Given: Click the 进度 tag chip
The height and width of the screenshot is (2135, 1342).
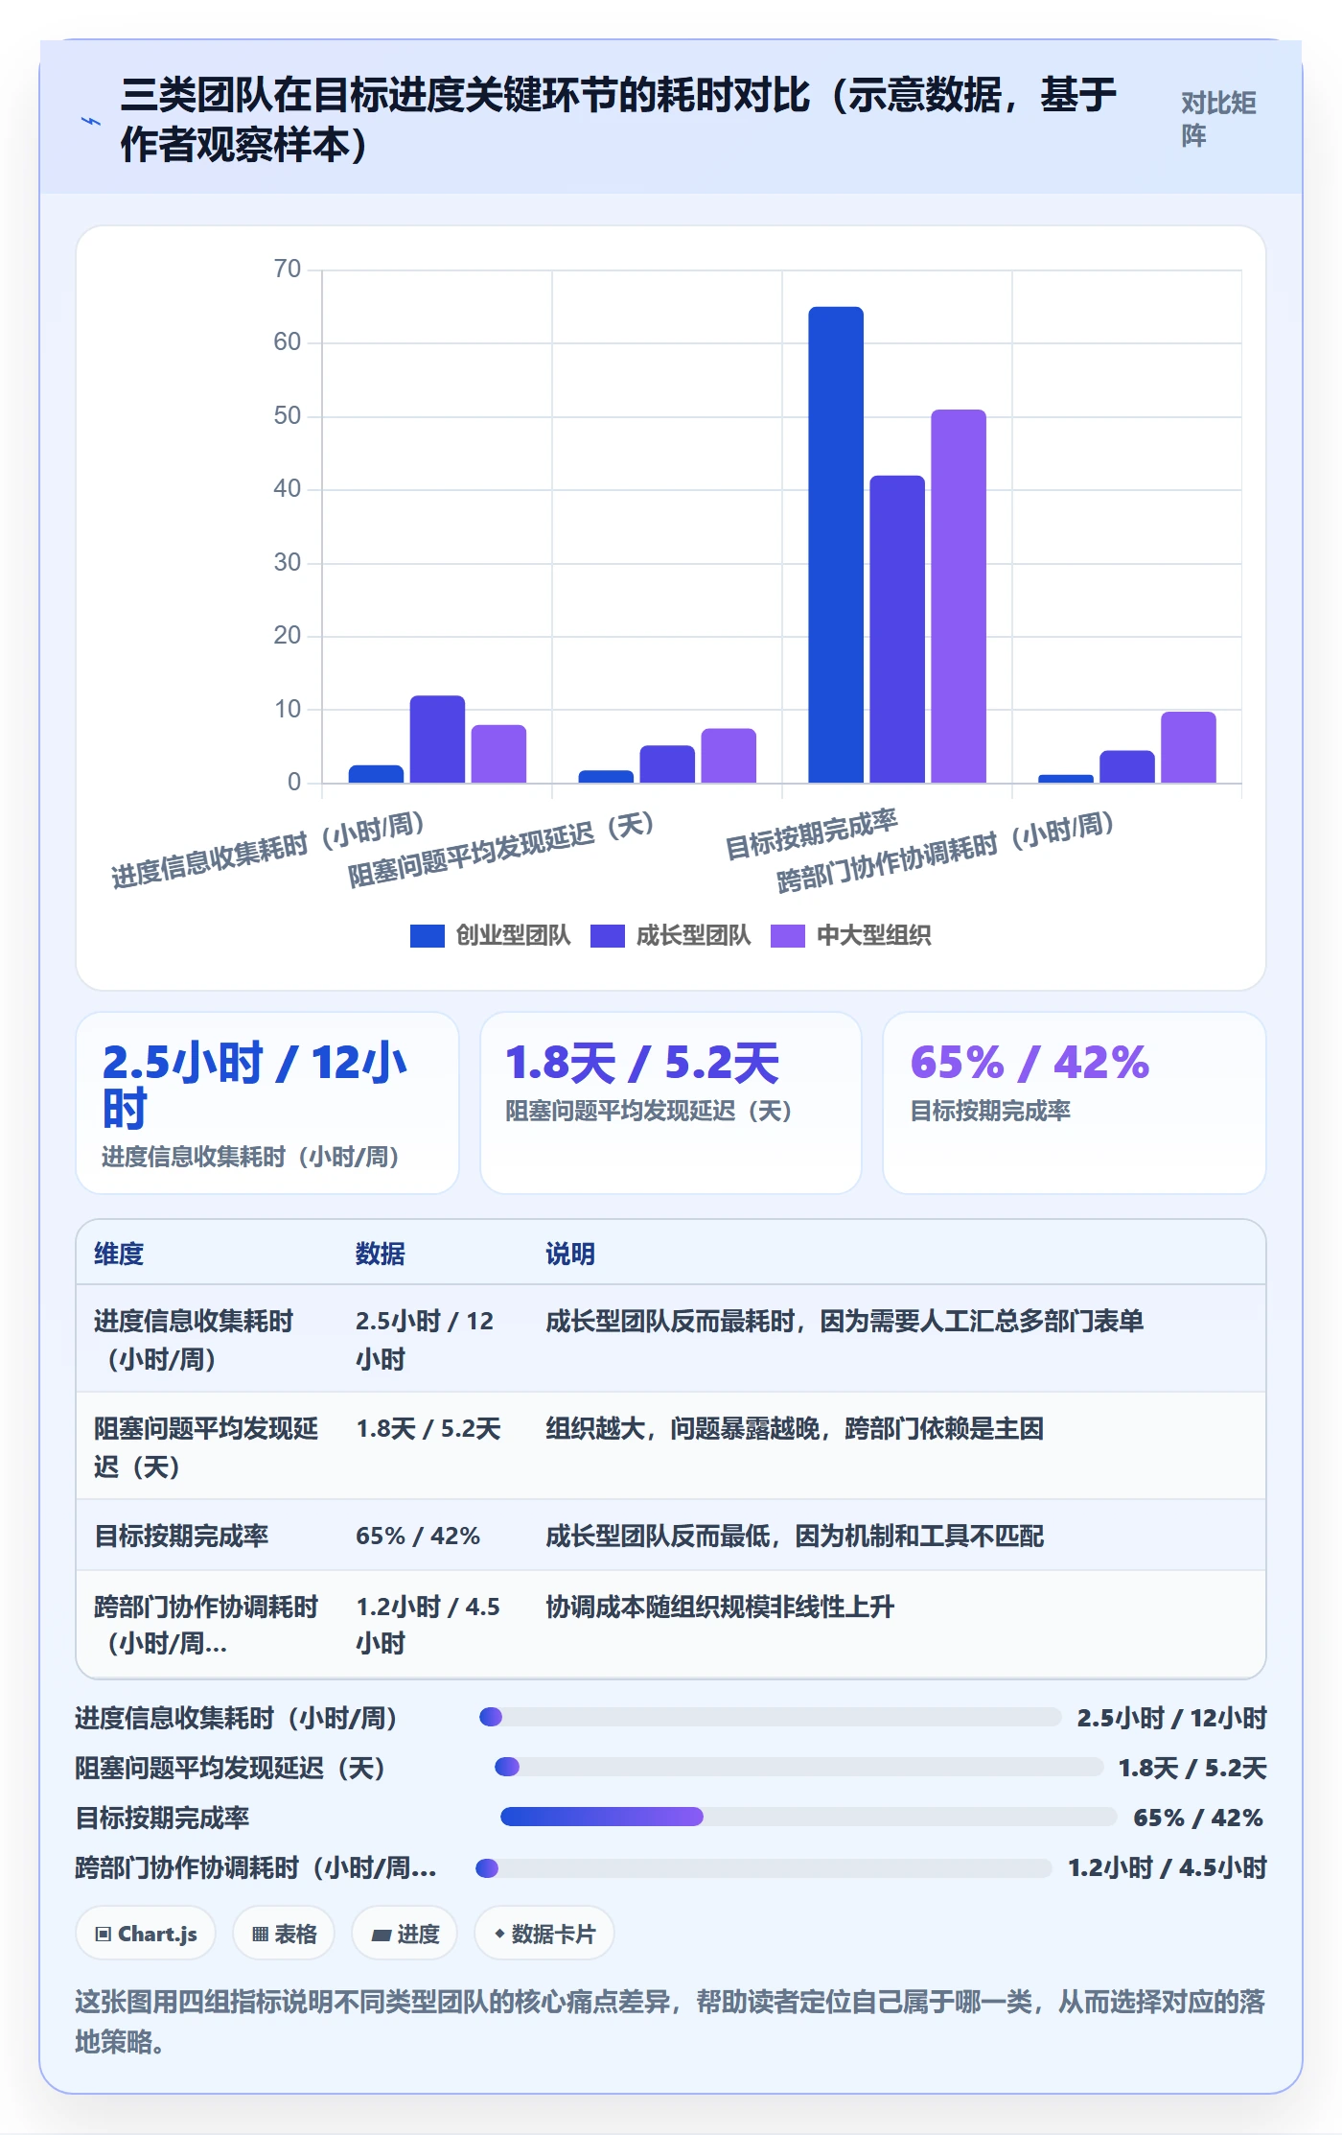Looking at the screenshot, I should (x=405, y=1934).
